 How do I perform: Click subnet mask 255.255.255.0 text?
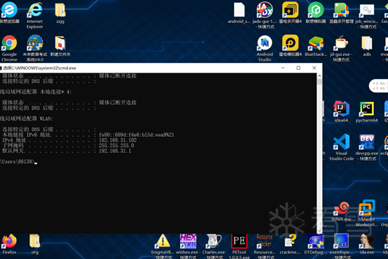pyautogui.click(x=116, y=145)
